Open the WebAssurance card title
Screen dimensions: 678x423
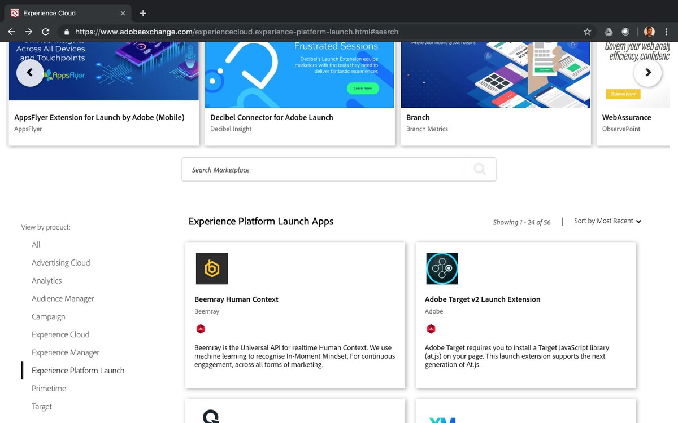(x=627, y=117)
